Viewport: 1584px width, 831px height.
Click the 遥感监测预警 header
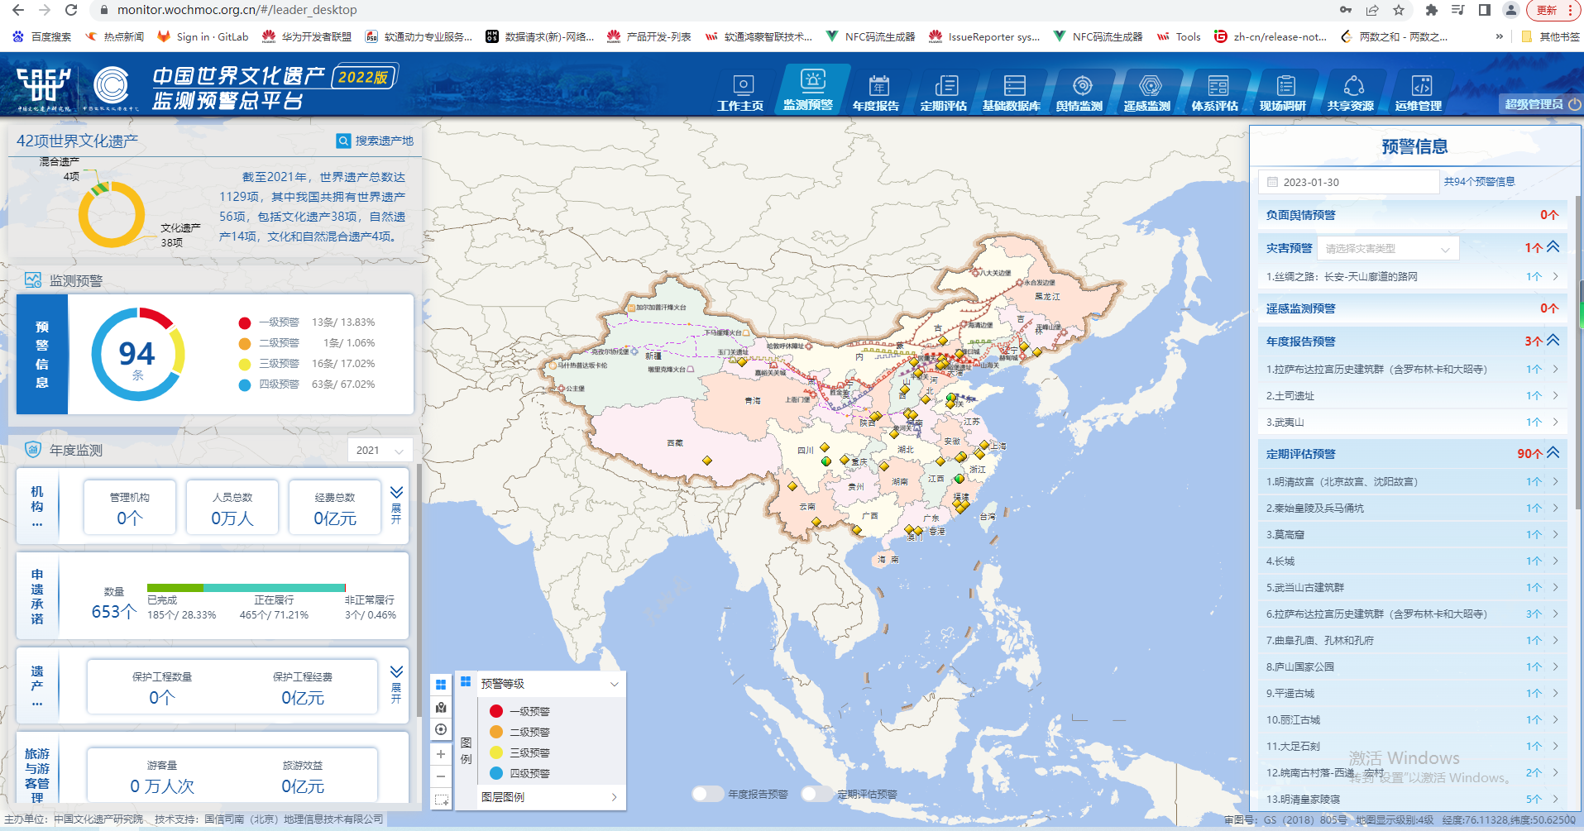(1412, 308)
